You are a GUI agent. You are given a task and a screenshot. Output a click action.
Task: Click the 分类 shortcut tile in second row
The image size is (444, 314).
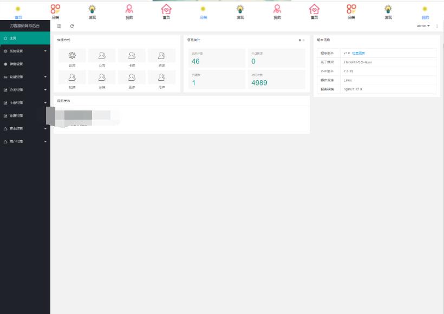(x=102, y=80)
